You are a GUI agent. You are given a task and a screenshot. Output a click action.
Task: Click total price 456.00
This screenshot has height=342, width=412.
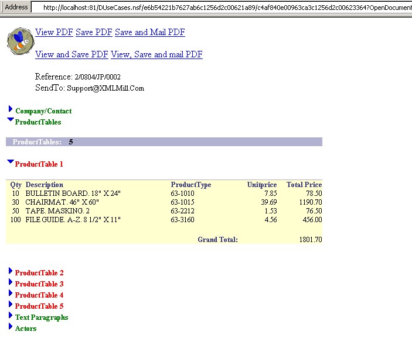[312, 220]
